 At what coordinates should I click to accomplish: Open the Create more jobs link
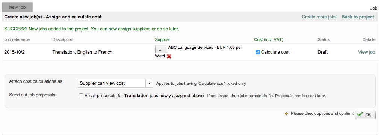[319, 17]
